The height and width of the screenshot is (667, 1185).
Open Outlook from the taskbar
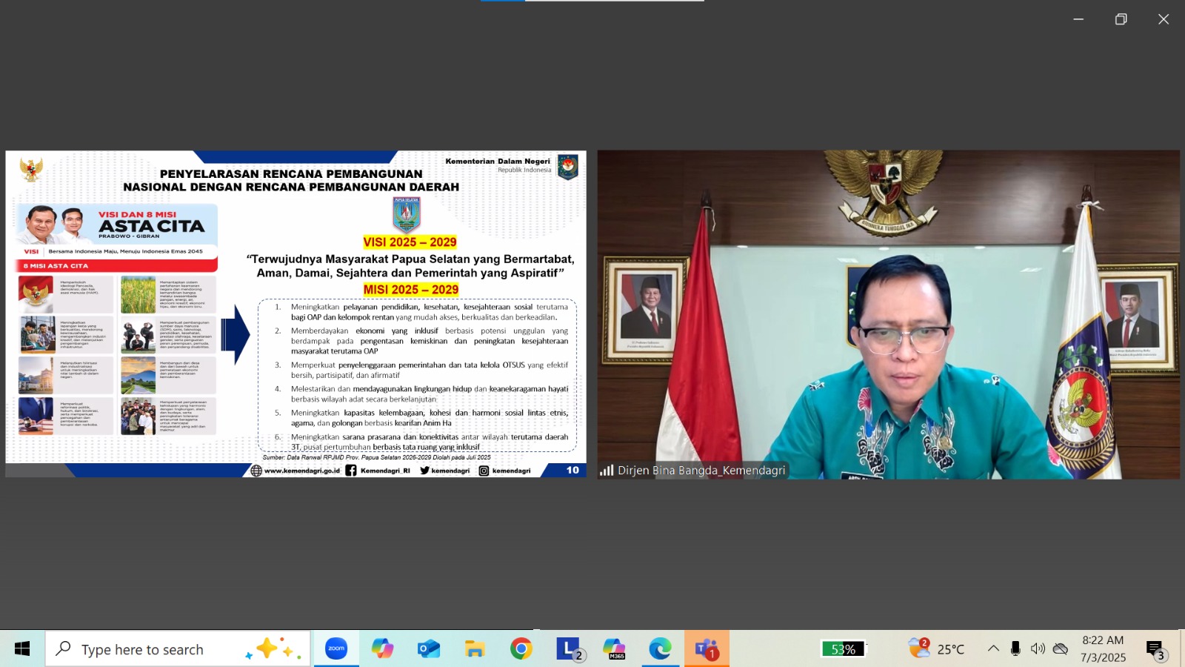click(x=429, y=648)
